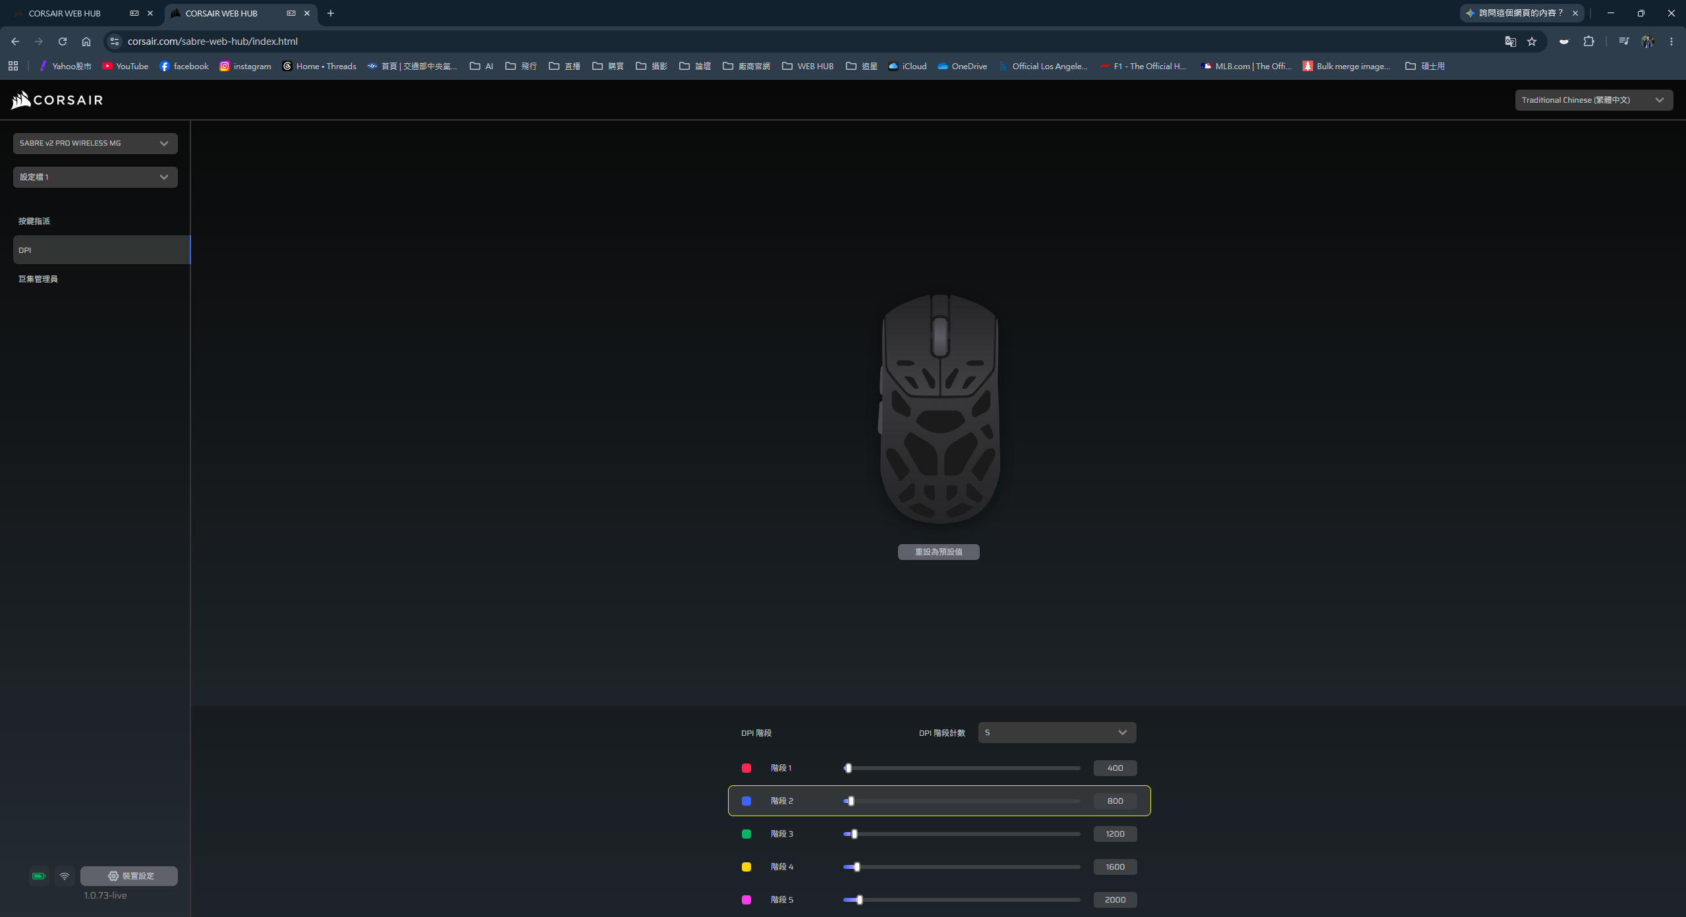This screenshot has height=917, width=1686.
Task: Open the 設定檔 1 profile dropdown
Action: [x=95, y=177]
